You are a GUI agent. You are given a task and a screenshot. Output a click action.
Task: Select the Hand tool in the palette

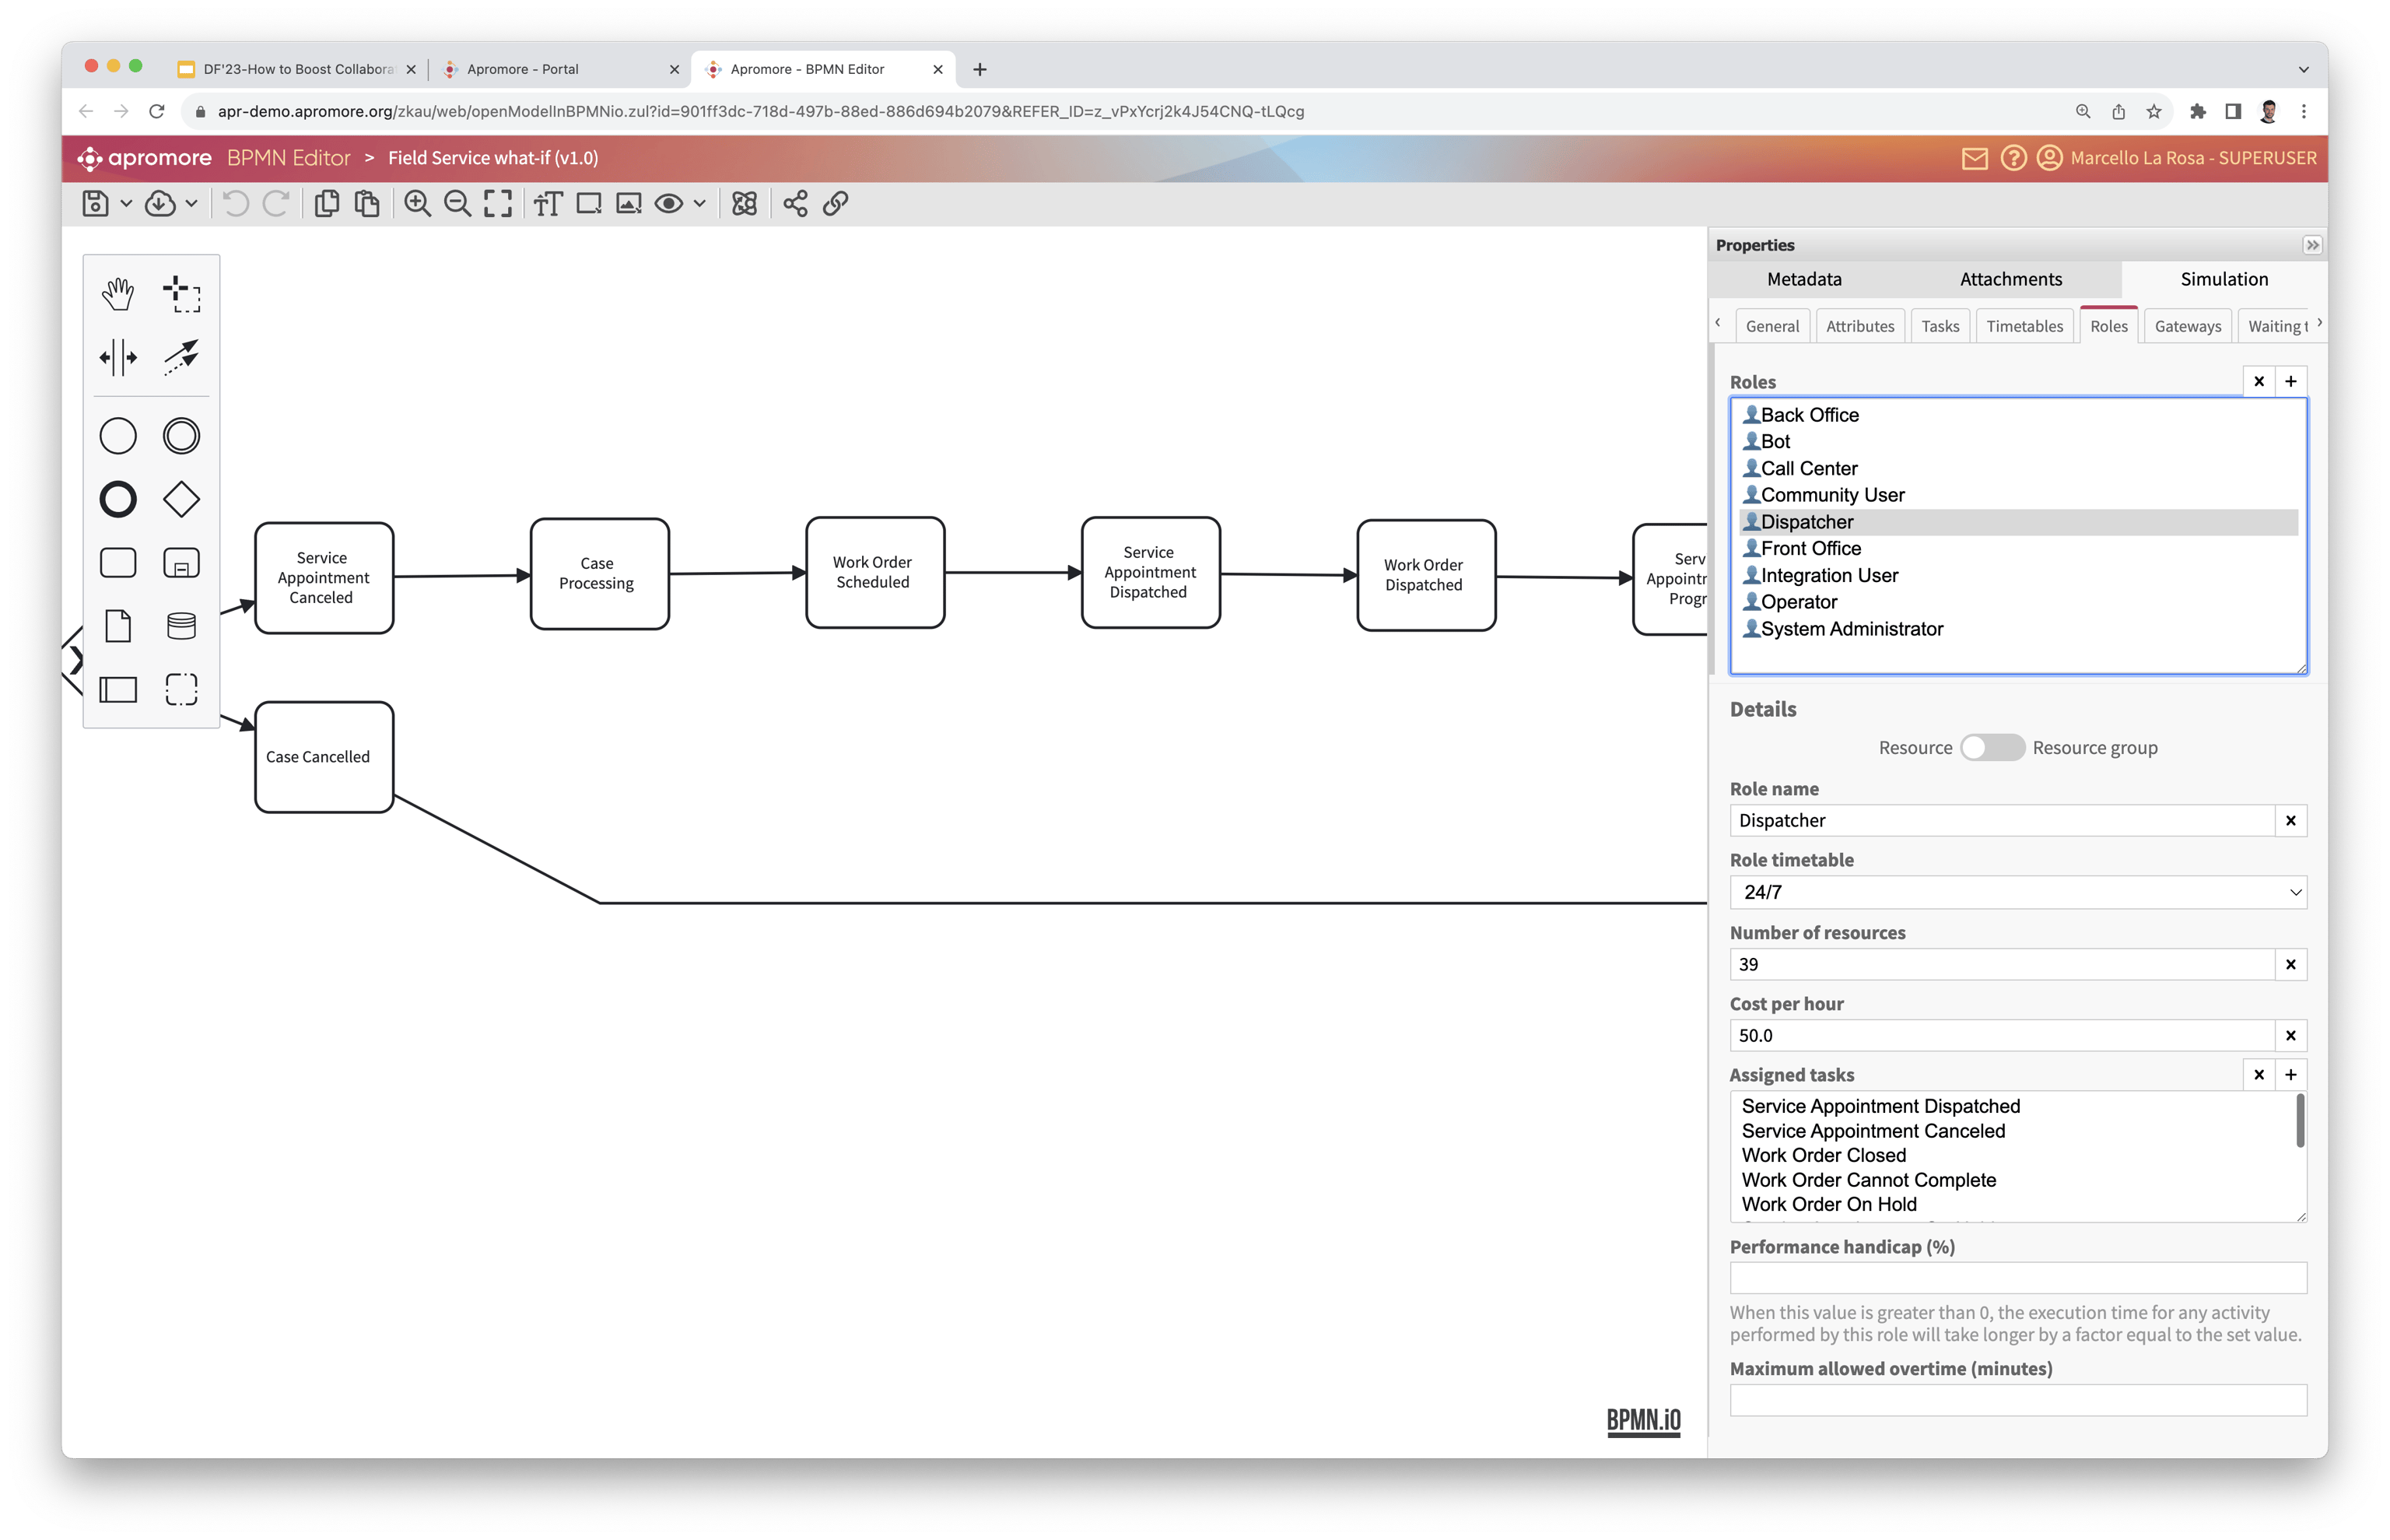(x=118, y=293)
